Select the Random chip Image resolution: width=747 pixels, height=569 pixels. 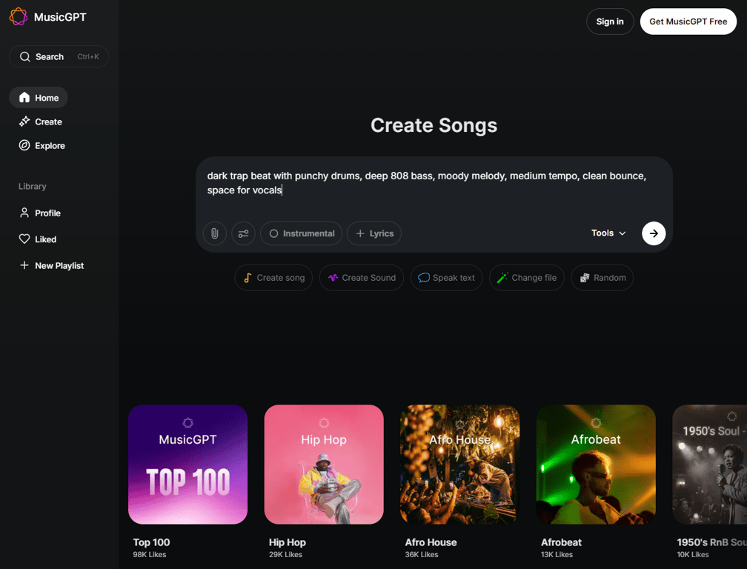(x=602, y=278)
